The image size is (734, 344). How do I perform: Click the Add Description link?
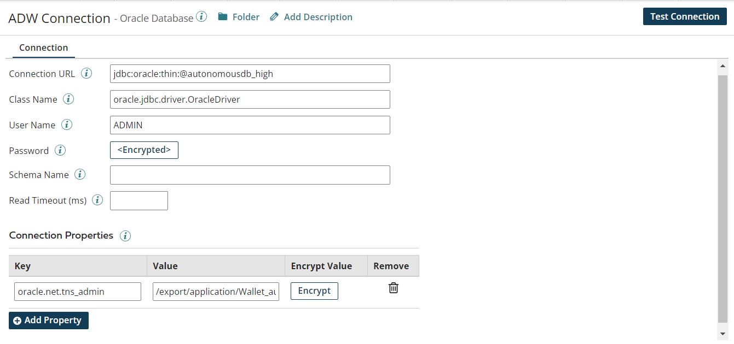pos(317,16)
